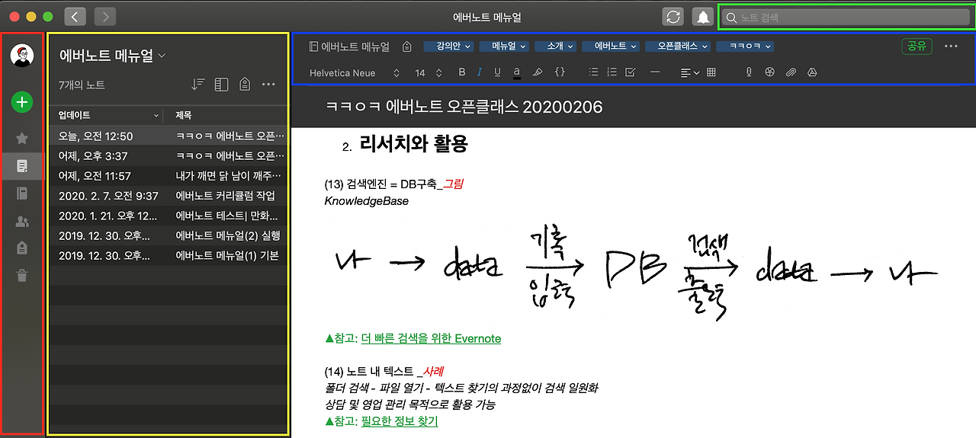This screenshot has height=438, width=976.
Task: Open the 소개 tag dropdown
Action: point(556,46)
